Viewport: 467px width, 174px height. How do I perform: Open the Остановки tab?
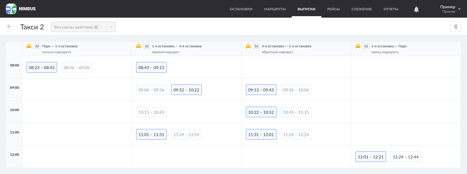241,9
